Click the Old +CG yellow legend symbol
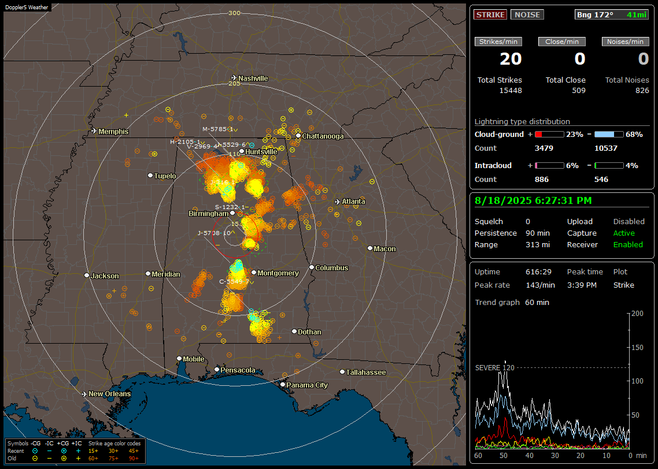The height and width of the screenshot is (469, 658). [x=64, y=459]
